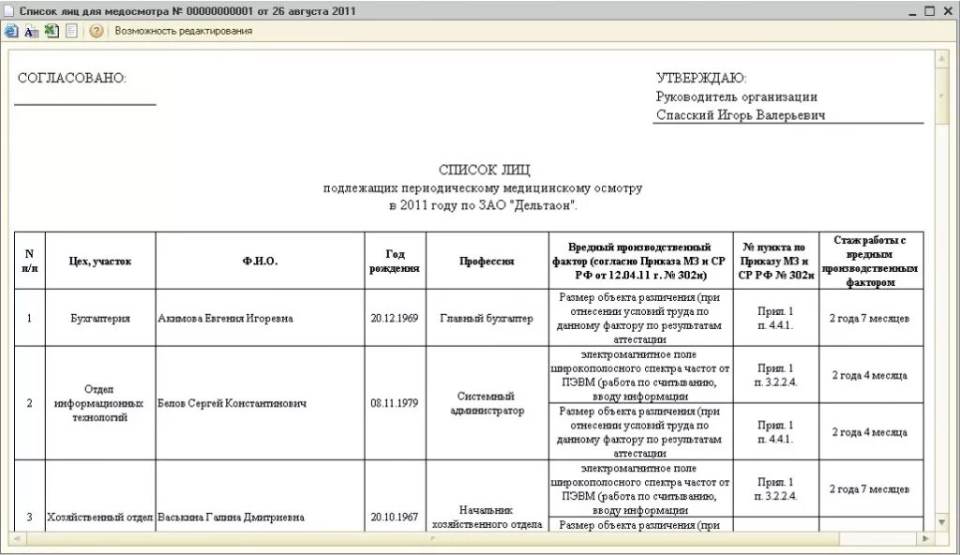Viewport: 960px width, 555px height.
Task: Click birth date '20.10.1967'
Action: tap(395, 496)
